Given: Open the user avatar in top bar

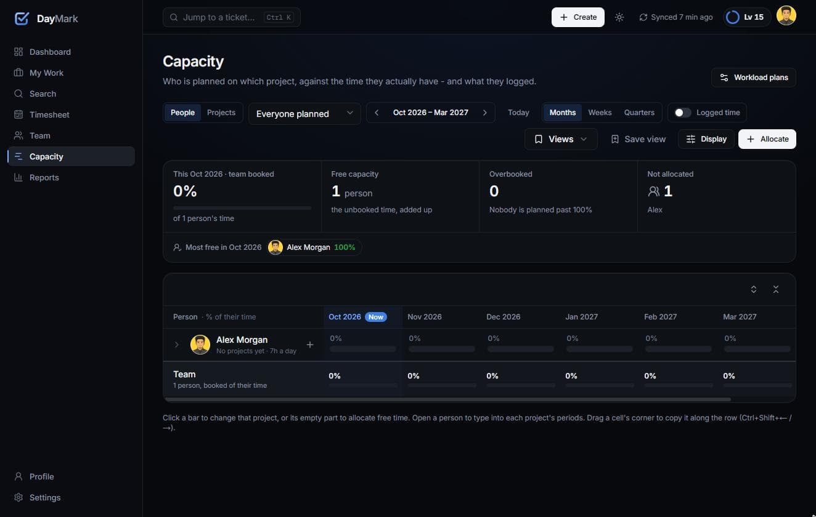Looking at the screenshot, I should tap(786, 16).
